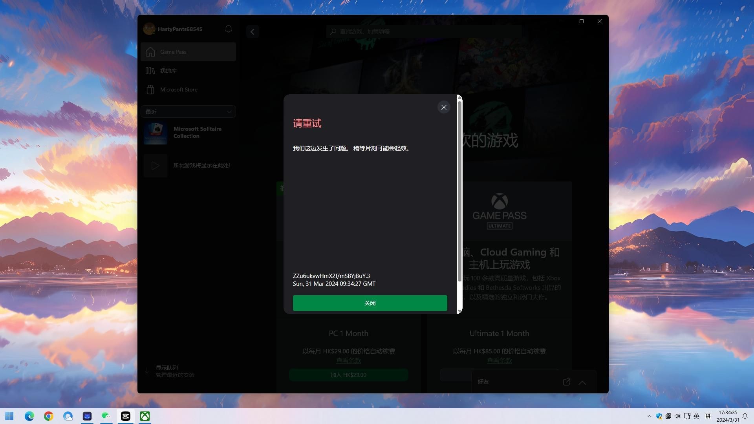Select the Game Pass sidebar item

188,52
